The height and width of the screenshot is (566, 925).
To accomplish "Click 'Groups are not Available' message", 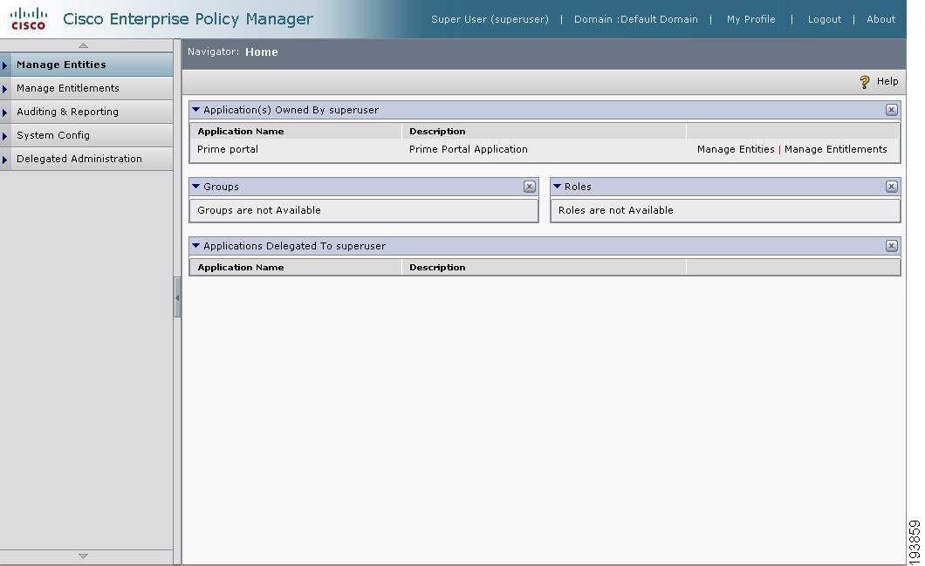I will [x=259, y=210].
